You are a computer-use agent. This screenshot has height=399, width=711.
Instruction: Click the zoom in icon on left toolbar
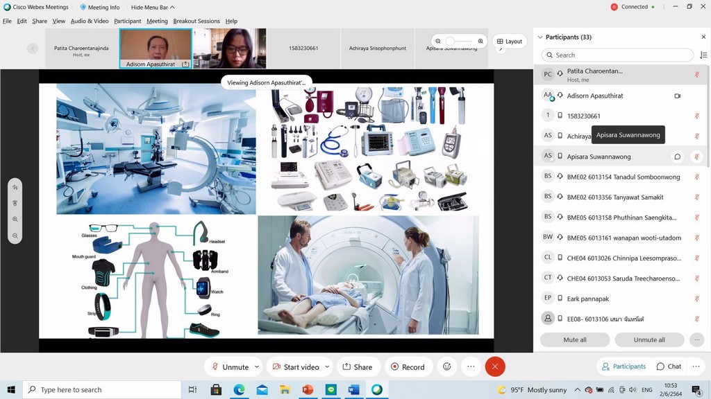click(x=15, y=219)
